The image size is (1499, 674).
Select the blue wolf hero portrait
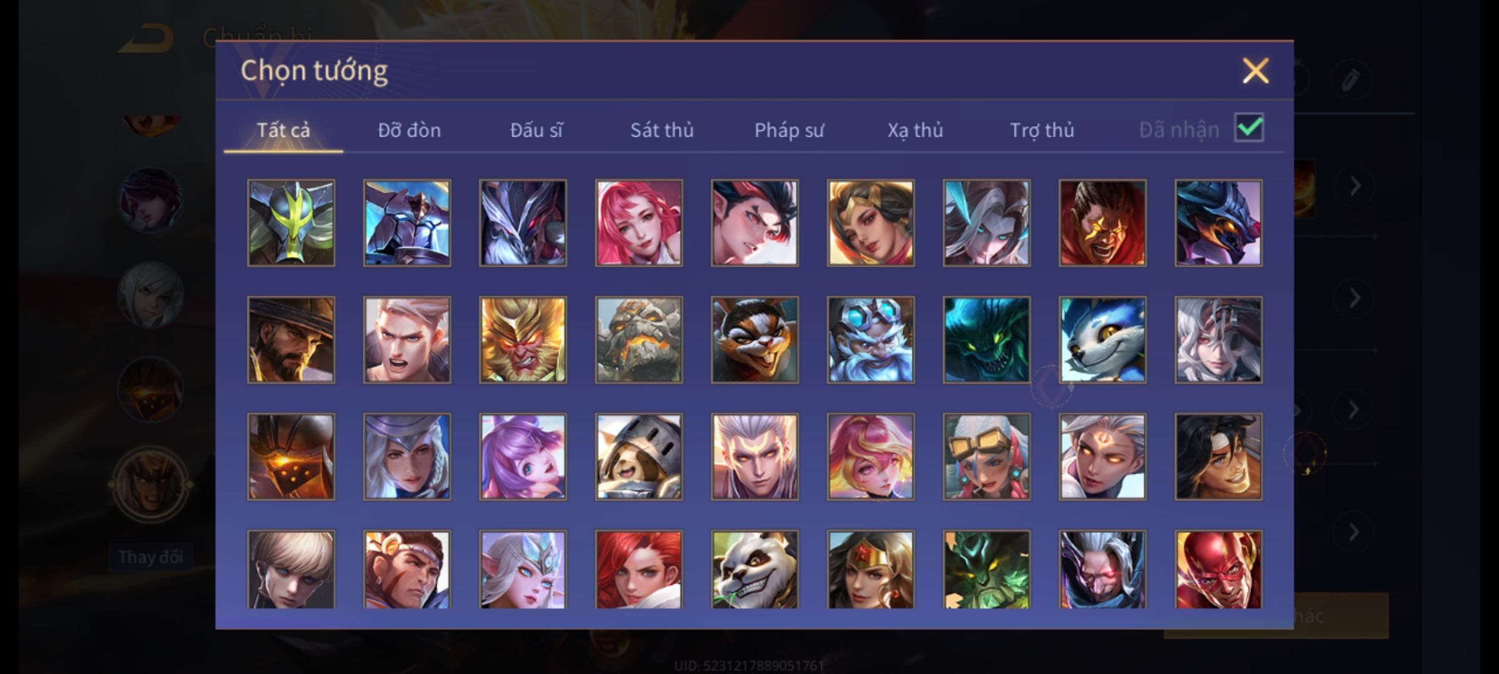1102,339
